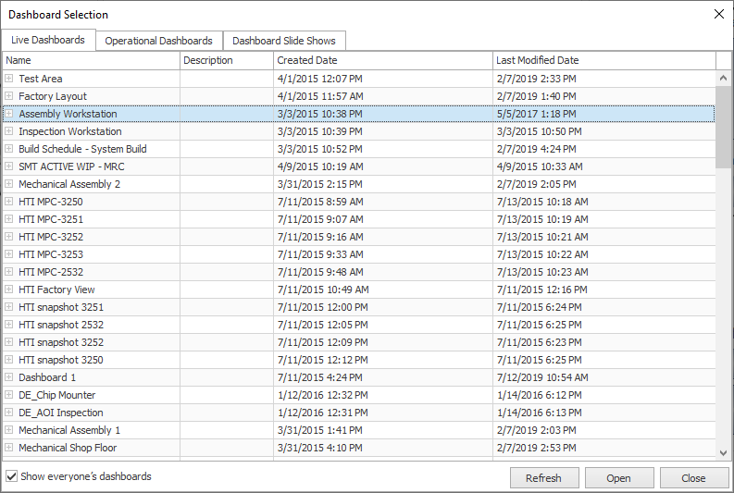Uncheck Show everyone's dashboards

point(12,476)
